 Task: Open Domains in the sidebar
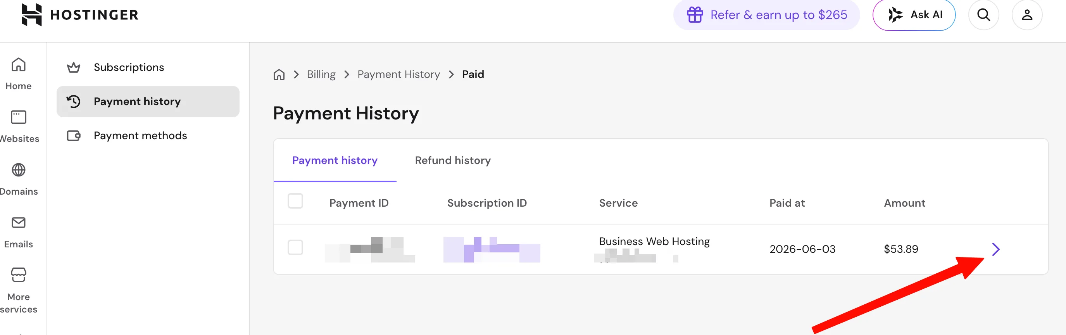tap(19, 179)
